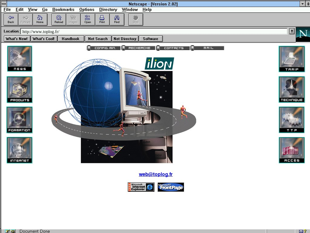Open the PRODUITS page icon

pyautogui.click(x=20, y=89)
